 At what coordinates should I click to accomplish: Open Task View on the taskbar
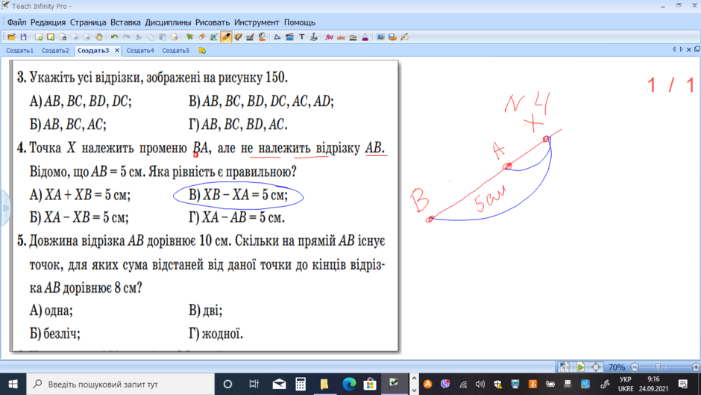[254, 385]
